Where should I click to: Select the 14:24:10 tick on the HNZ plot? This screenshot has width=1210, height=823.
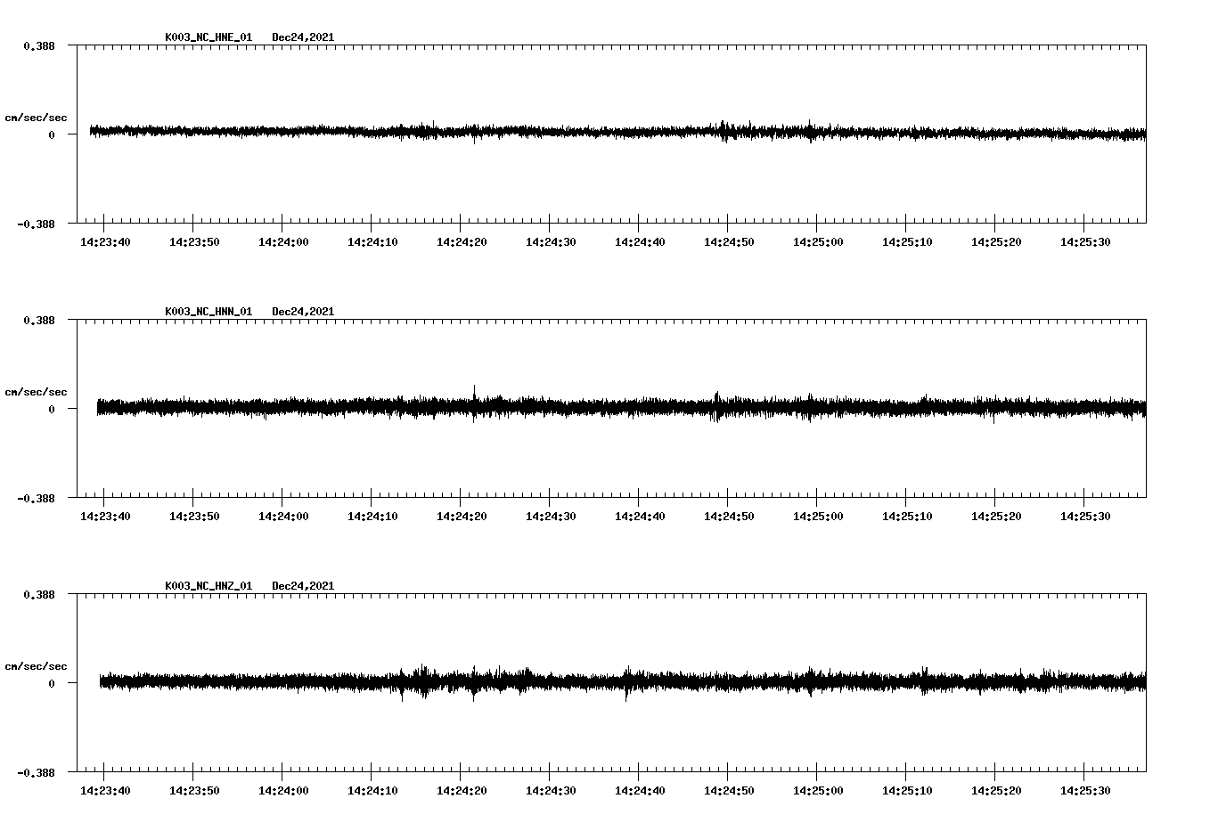tap(372, 769)
